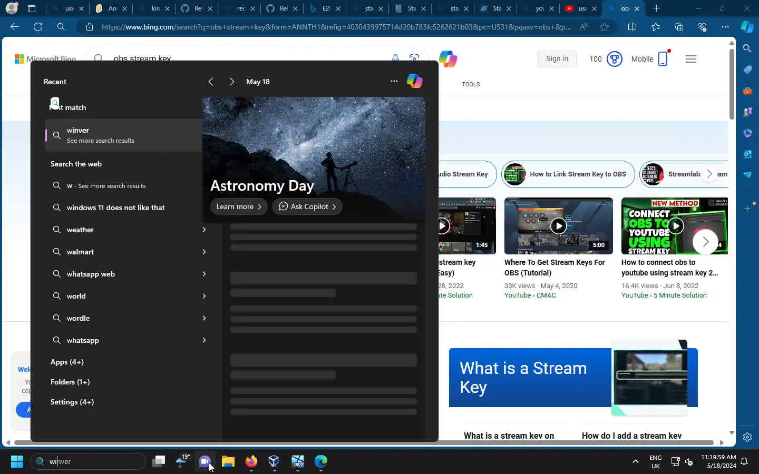Viewport: 759px width, 474px height.
Task: Expand the wordle suggestion chevron
Action: click(204, 318)
